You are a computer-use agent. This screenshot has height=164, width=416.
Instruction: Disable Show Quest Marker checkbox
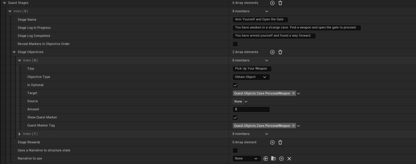click(235, 118)
